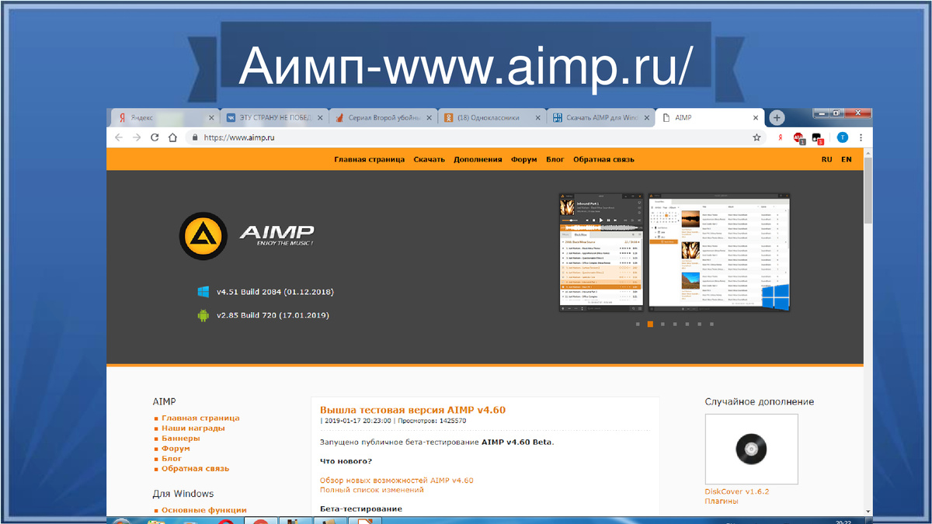Open the AdBlock Plus extension icon
Viewport: 932px width, 524px height.
[x=798, y=137]
